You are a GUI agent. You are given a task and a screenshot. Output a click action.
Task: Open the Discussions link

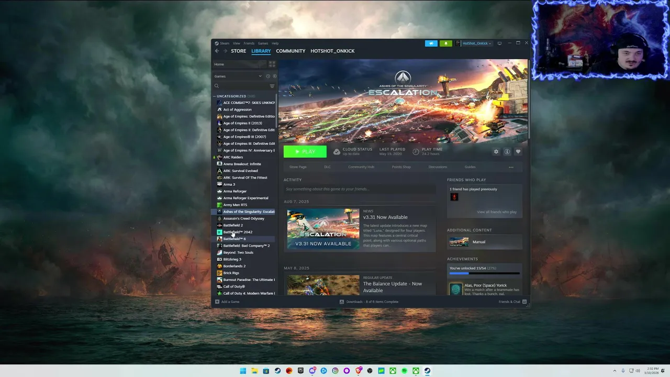click(x=438, y=167)
